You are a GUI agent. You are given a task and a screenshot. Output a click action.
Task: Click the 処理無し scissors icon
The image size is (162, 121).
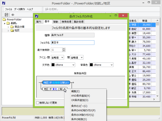[x=47, y=9]
